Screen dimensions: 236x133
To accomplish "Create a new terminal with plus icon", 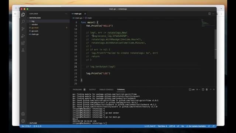I will 197,89.
